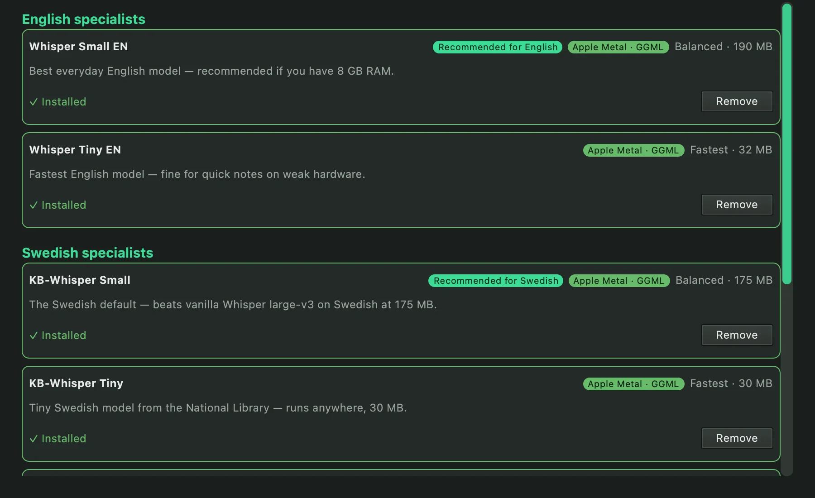Viewport: 815px width, 498px height.
Task: Select the Whisper Small EN title
Action: click(x=78, y=47)
